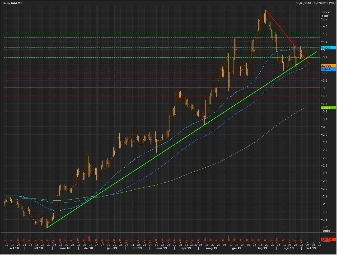Select the green moving average tag 3,2473
This screenshot has height=255, width=337.
(329, 108)
